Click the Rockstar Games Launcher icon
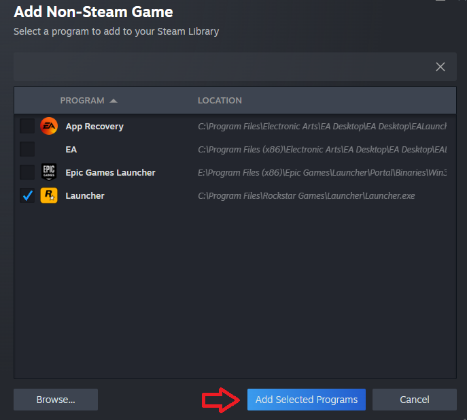The width and height of the screenshot is (467, 420). click(x=48, y=195)
